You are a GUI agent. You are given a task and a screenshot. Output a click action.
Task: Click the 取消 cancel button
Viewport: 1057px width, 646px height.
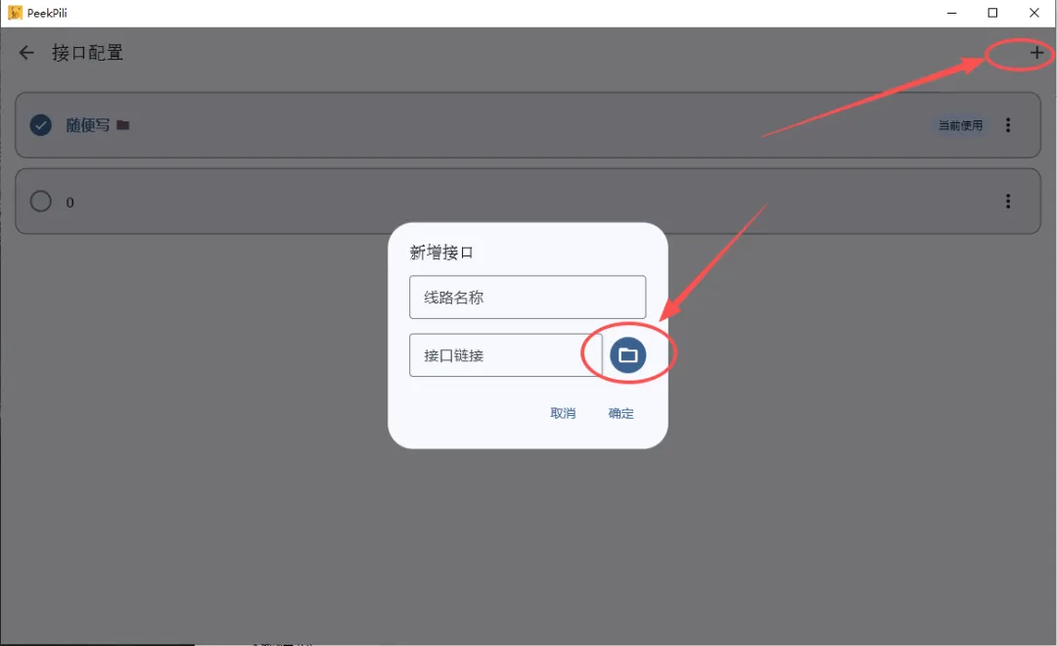click(x=563, y=413)
